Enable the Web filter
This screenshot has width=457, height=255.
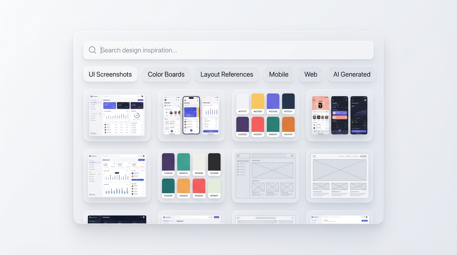tap(311, 74)
